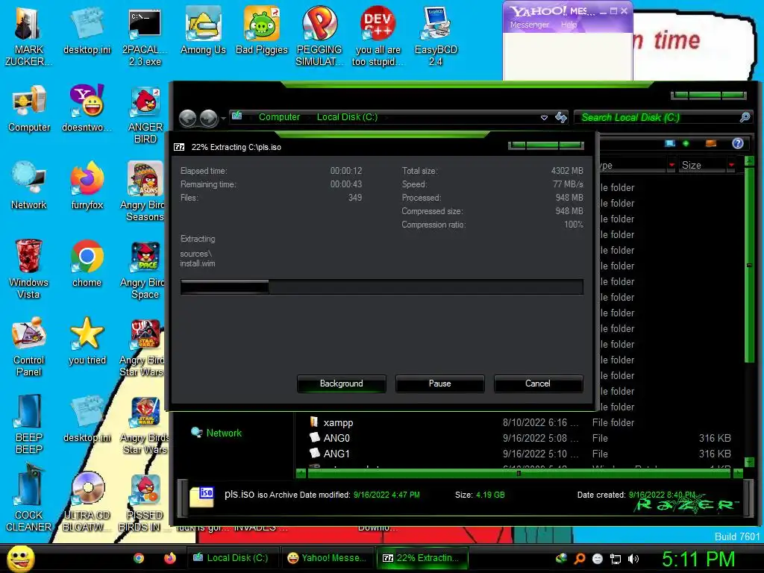Open the ANGER BIRD desktop shortcut
Viewport: 764px width, 573px height.
145,114
